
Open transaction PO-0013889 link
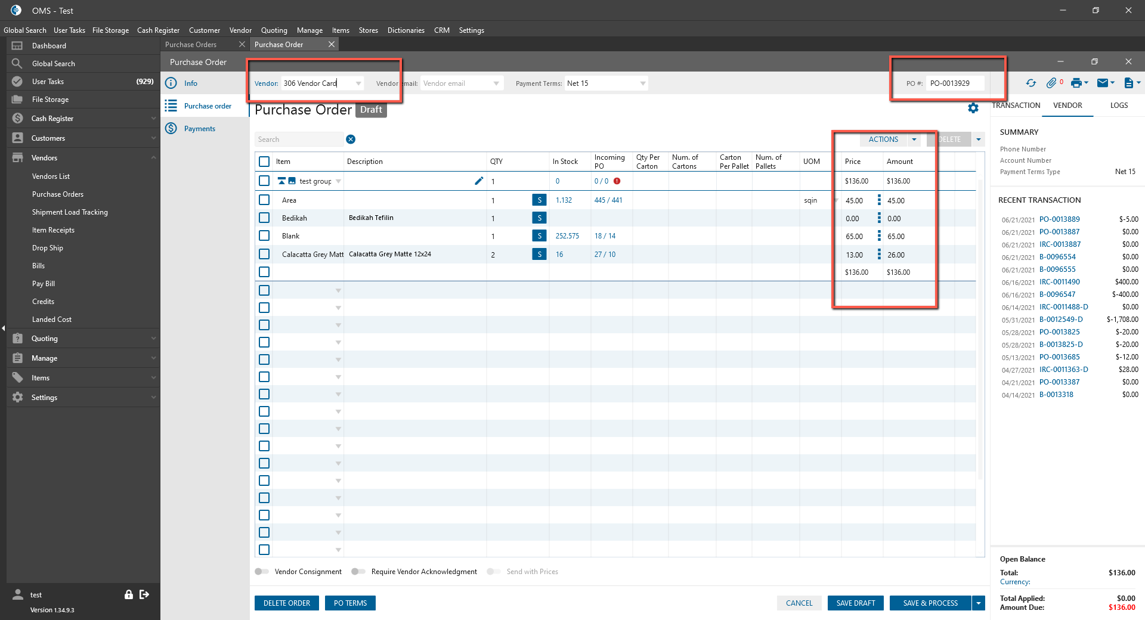click(x=1059, y=219)
